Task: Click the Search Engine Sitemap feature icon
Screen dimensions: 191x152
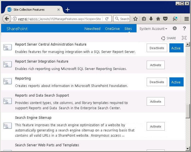Action: pyautogui.click(x=7, y=126)
